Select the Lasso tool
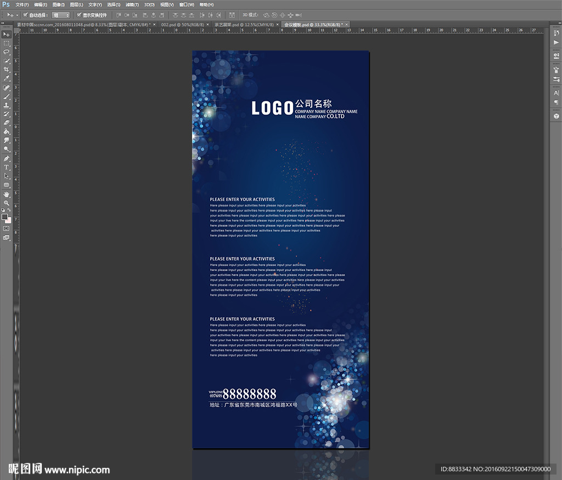 point(7,52)
